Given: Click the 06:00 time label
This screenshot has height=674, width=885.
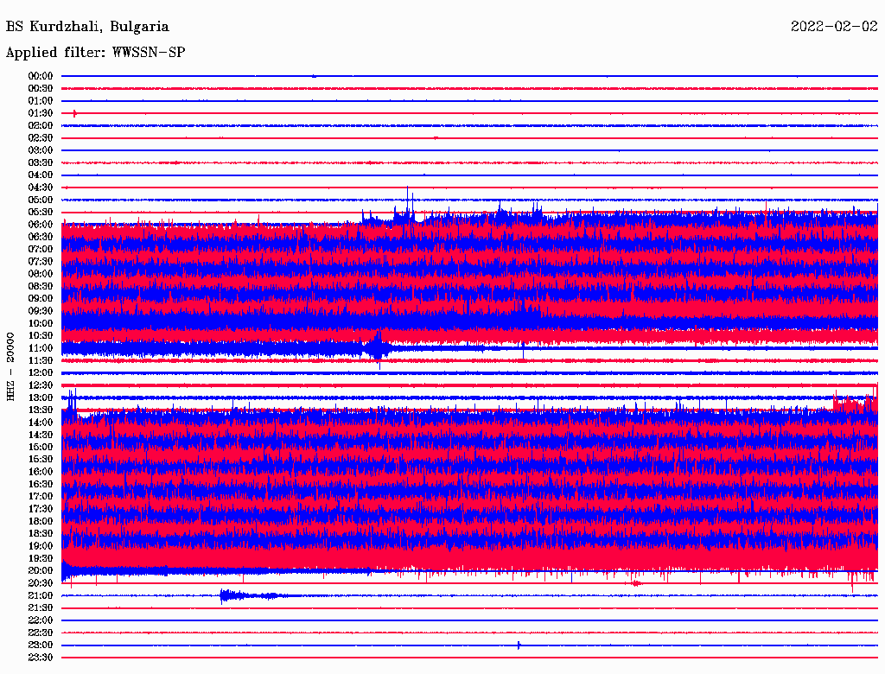Looking at the screenshot, I should tap(41, 224).
